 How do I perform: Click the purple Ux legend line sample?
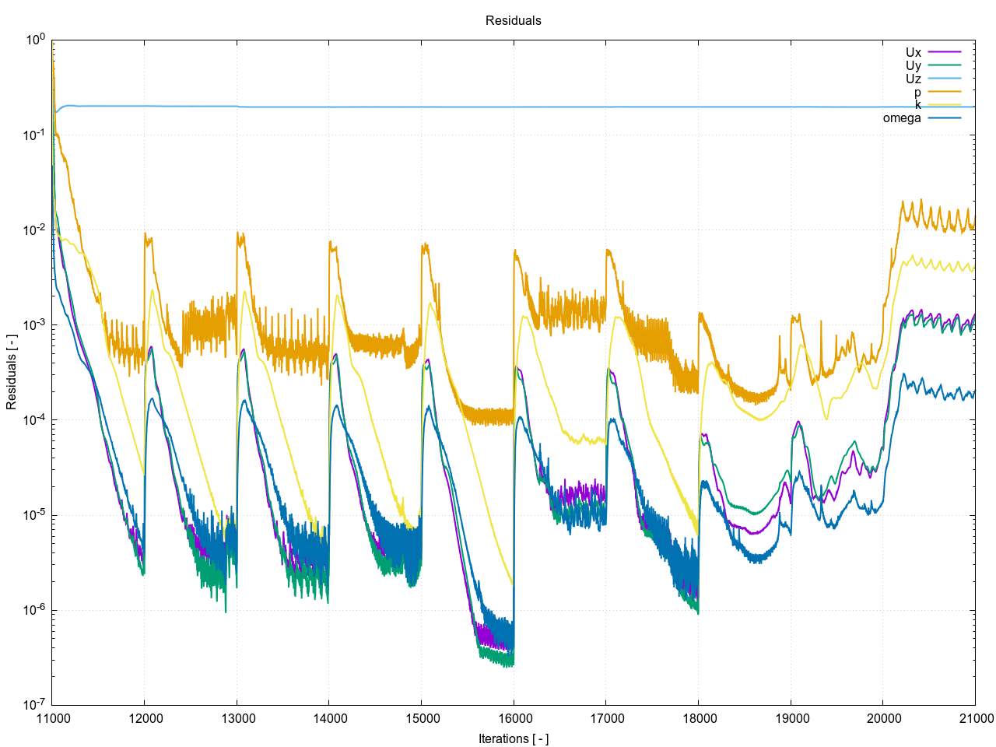click(x=945, y=52)
